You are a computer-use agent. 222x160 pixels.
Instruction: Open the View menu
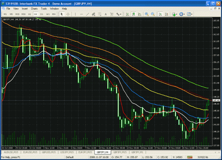click(16, 9)
